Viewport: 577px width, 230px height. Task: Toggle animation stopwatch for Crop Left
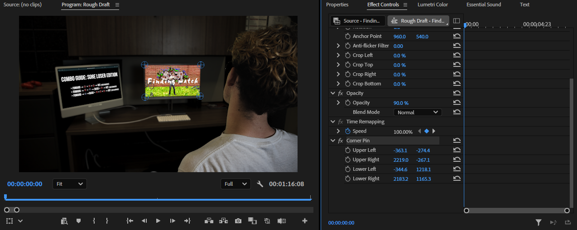348,55
